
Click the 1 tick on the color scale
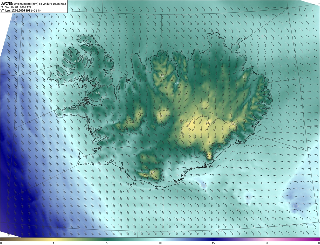pyautogui.click(x=53, y=243)
